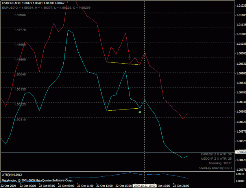Click the EURUSD O/H/L/C overlay label
The image size is (246, 188).
(x=46, y=7)
